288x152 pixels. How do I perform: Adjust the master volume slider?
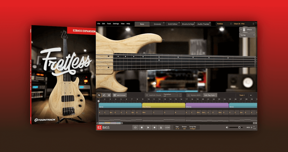click(x=236, y=127)
